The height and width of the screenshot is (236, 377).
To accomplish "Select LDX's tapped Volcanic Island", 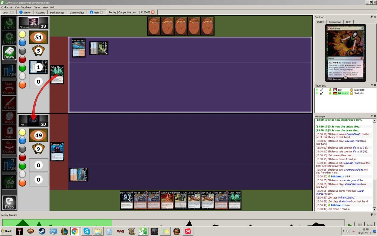I will click(79, 175).
